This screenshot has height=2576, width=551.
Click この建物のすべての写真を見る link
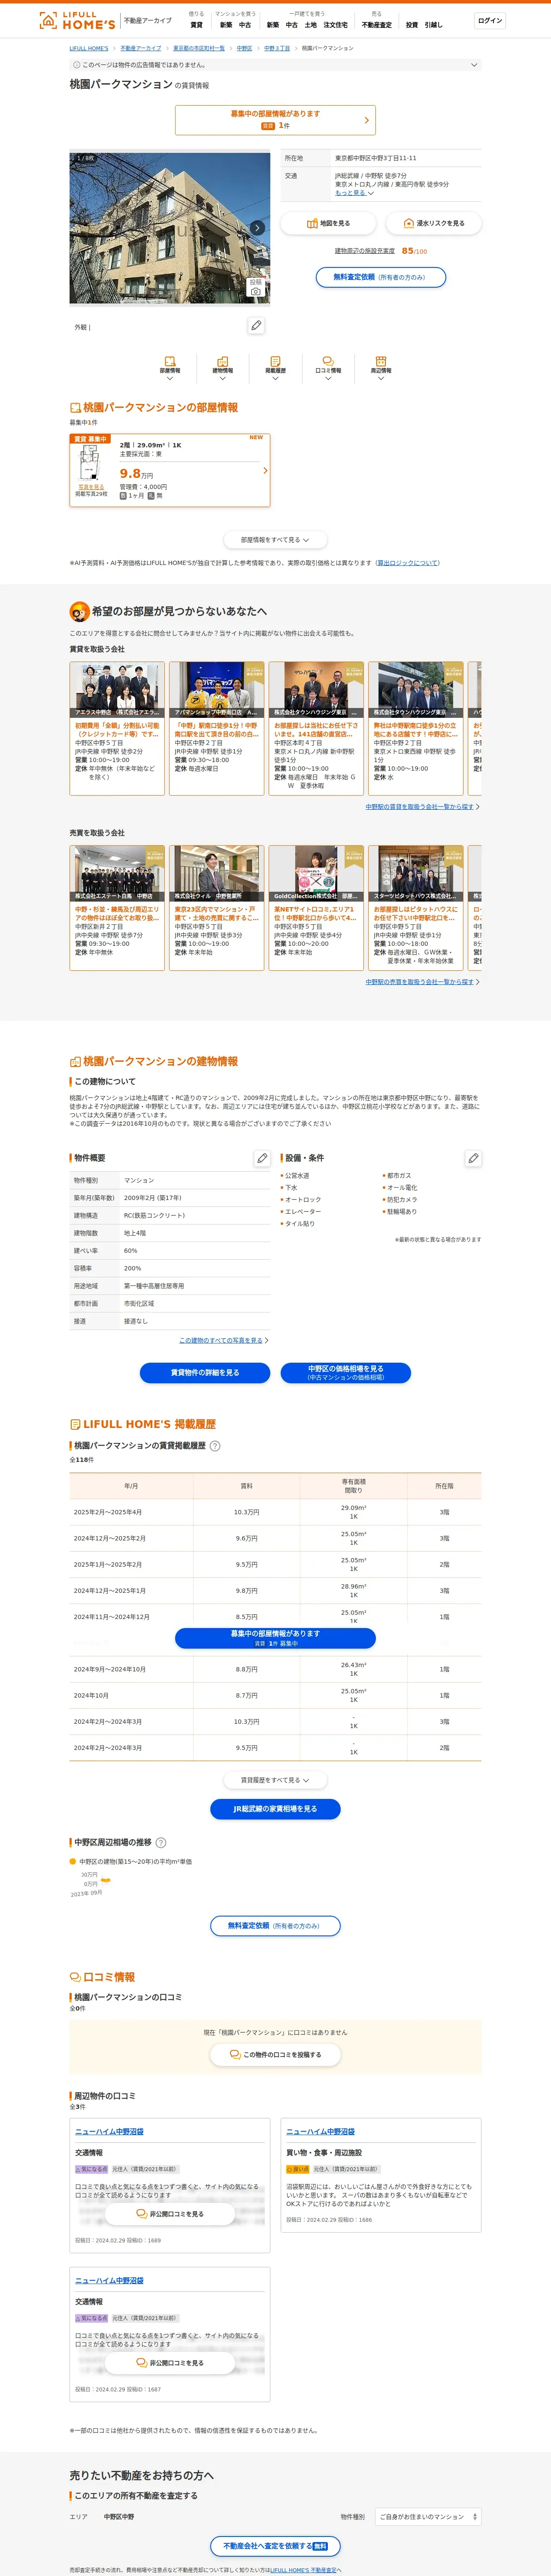[221, 1340]
